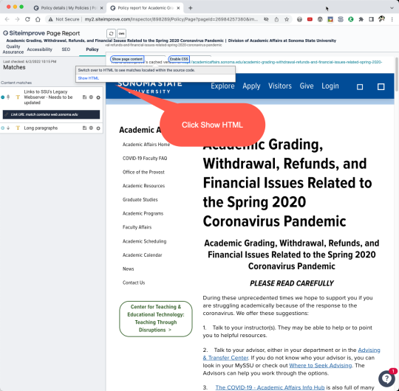
Task: Click Visitors in the Sonoma State navigation
Action: [280, 86]
